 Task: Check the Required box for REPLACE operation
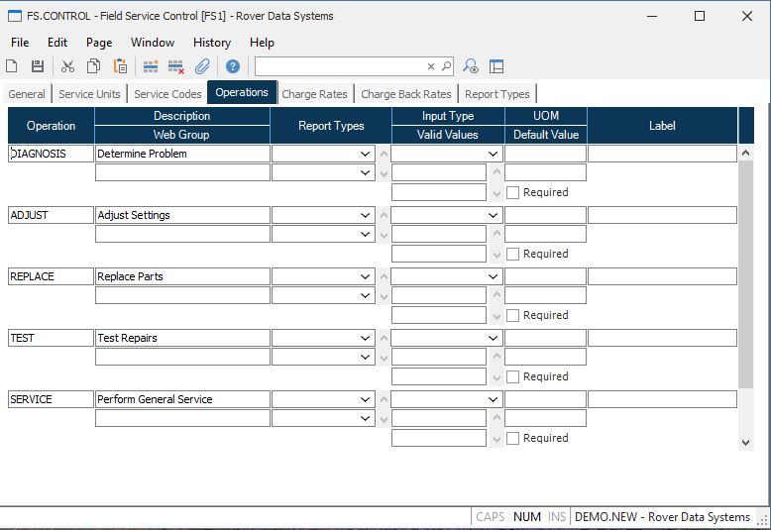(x=512, y=315)
